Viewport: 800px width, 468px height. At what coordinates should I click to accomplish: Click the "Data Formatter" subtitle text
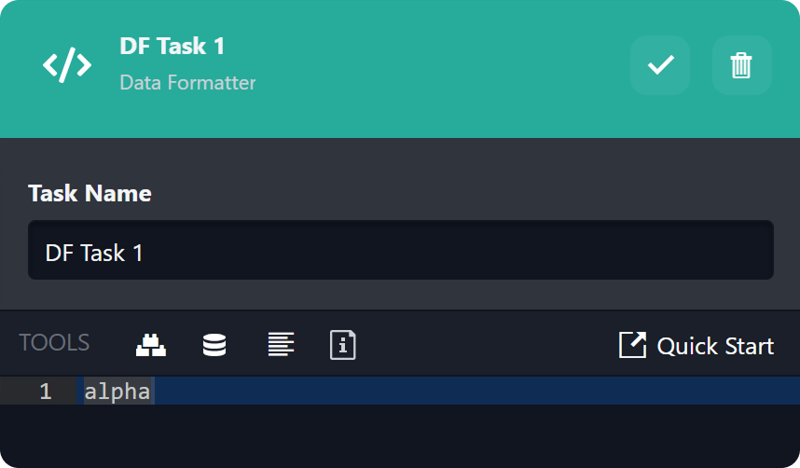tap(187, 82)
